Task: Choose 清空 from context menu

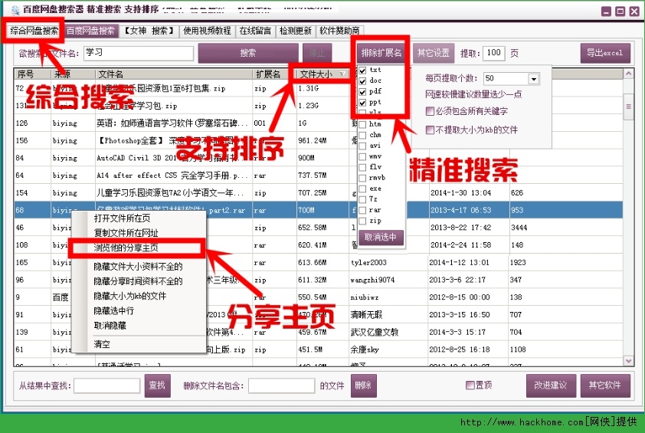Action: click(x=139, y=345)
